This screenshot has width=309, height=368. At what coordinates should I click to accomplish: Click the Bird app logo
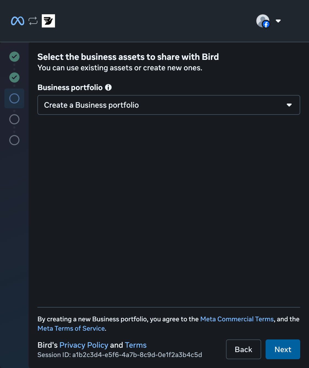48,21
